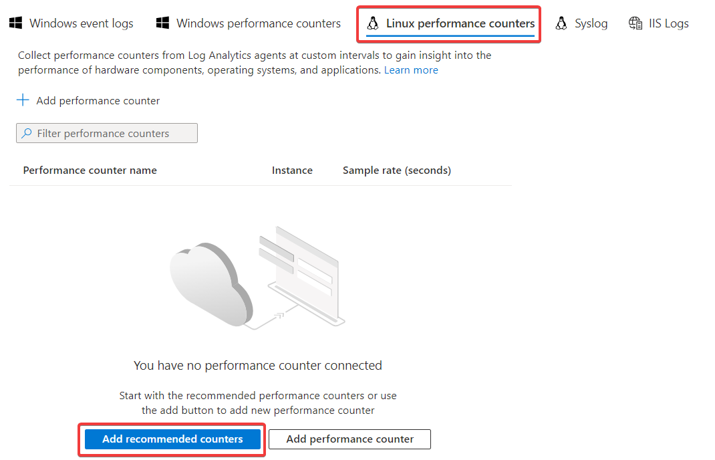Click the Instance column header
Viewport: 715px width, 460px height.
[292, 170]
